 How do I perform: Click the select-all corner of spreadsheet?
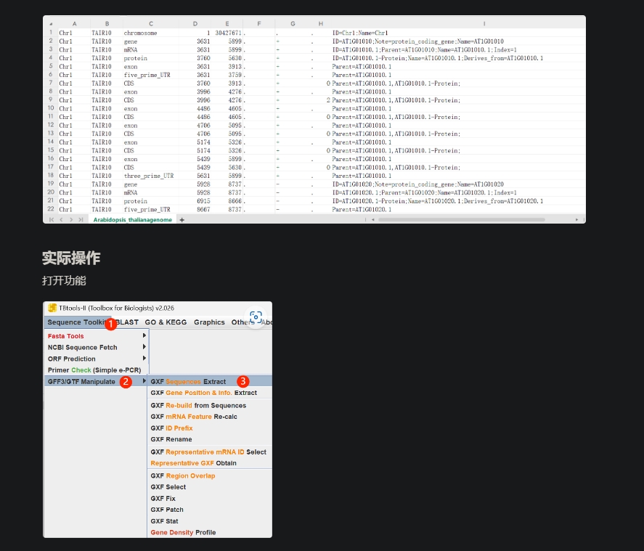point(50,24)
